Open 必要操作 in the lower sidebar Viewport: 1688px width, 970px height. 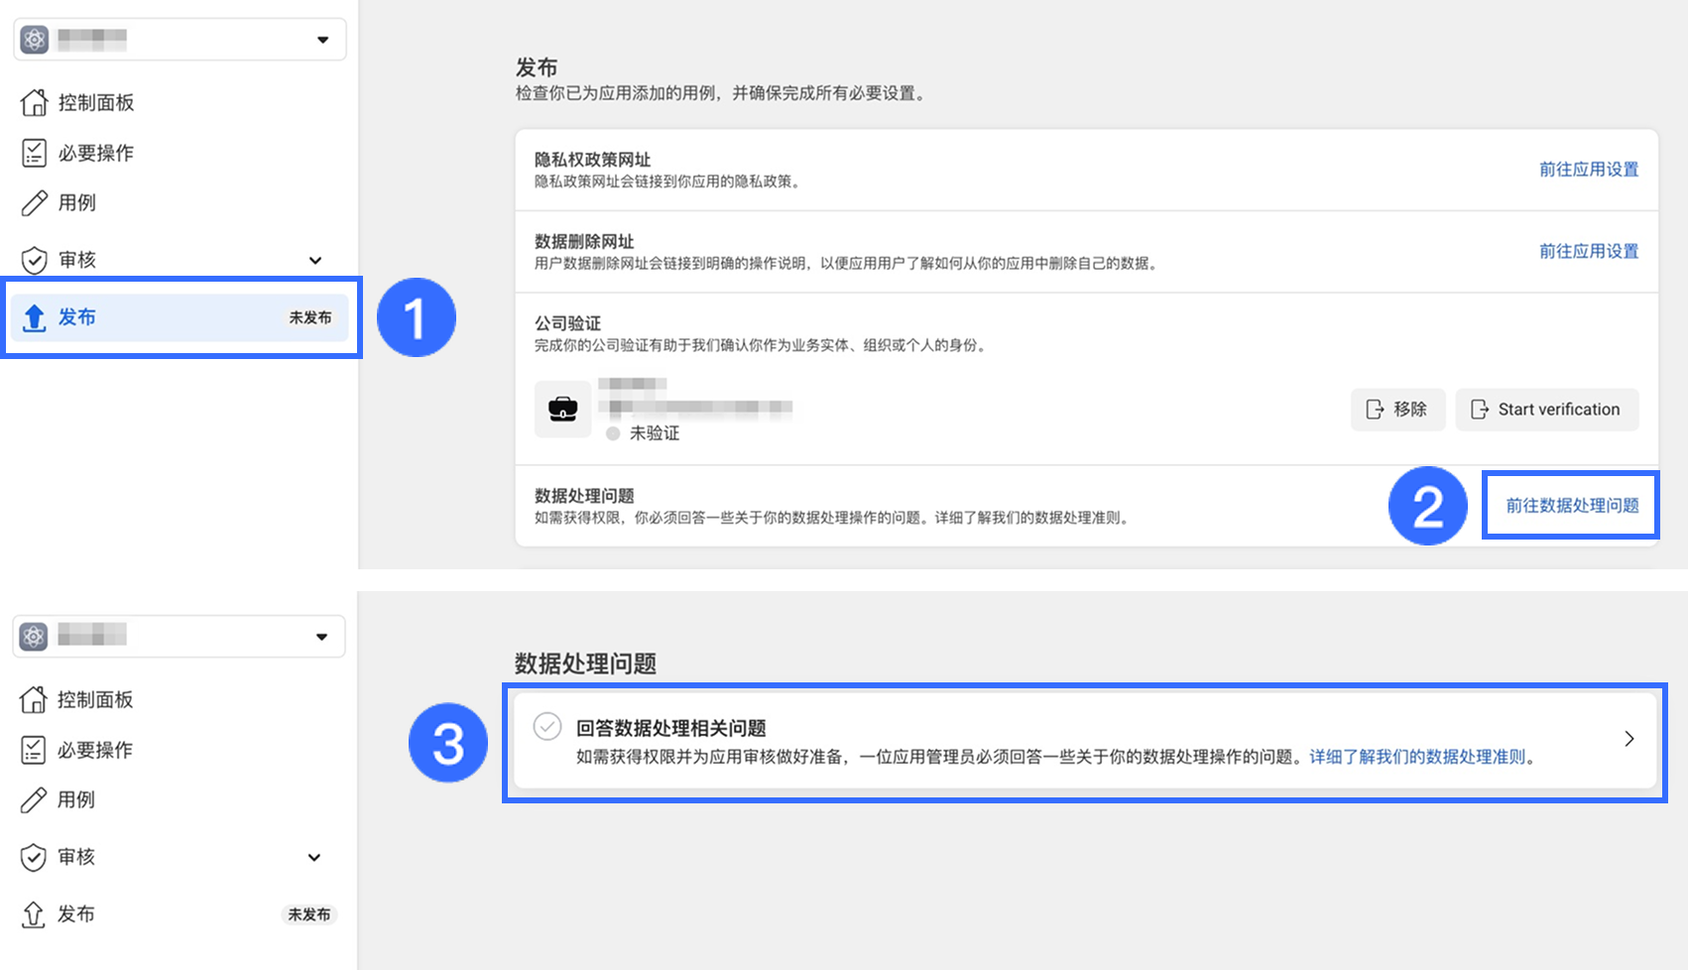tap(95, 750)
